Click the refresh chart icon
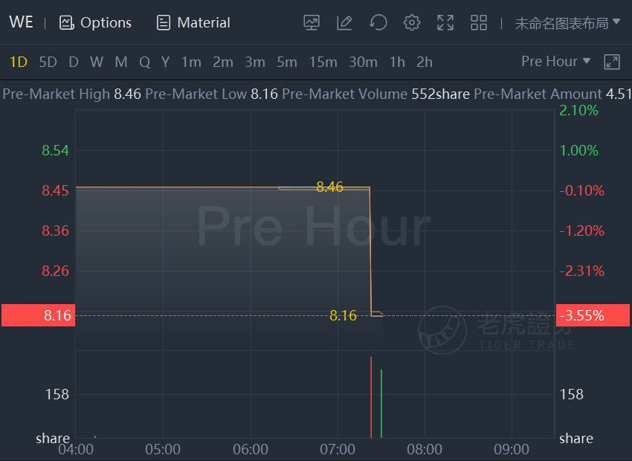The height and width of the screenshot is (461, 632). (378, 22)
